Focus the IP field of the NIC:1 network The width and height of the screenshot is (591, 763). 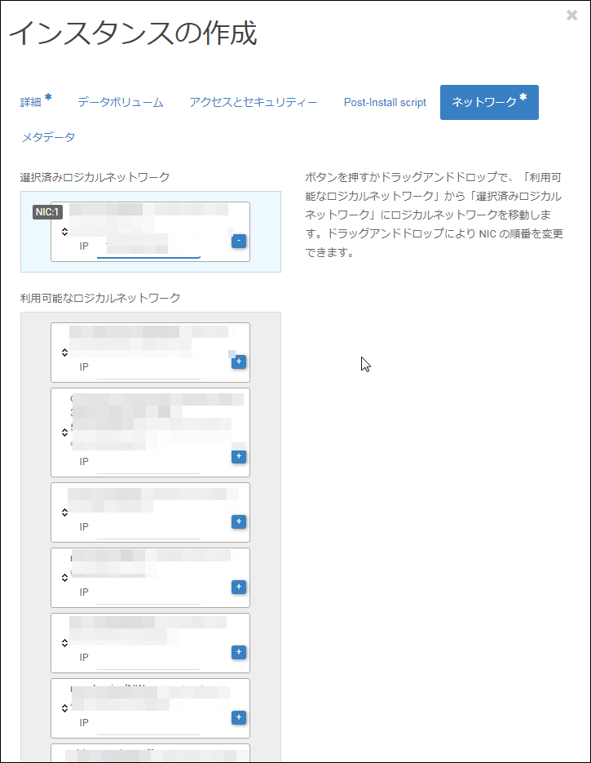tap(148, 246)
